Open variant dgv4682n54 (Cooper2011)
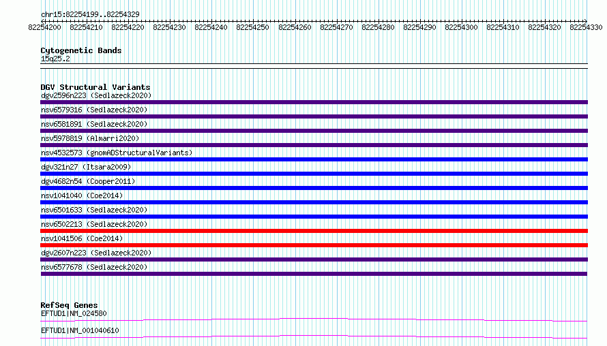 (88, 181)
